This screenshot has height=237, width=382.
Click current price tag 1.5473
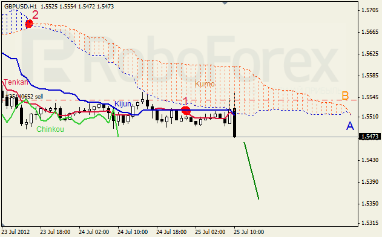pos(370,137)
